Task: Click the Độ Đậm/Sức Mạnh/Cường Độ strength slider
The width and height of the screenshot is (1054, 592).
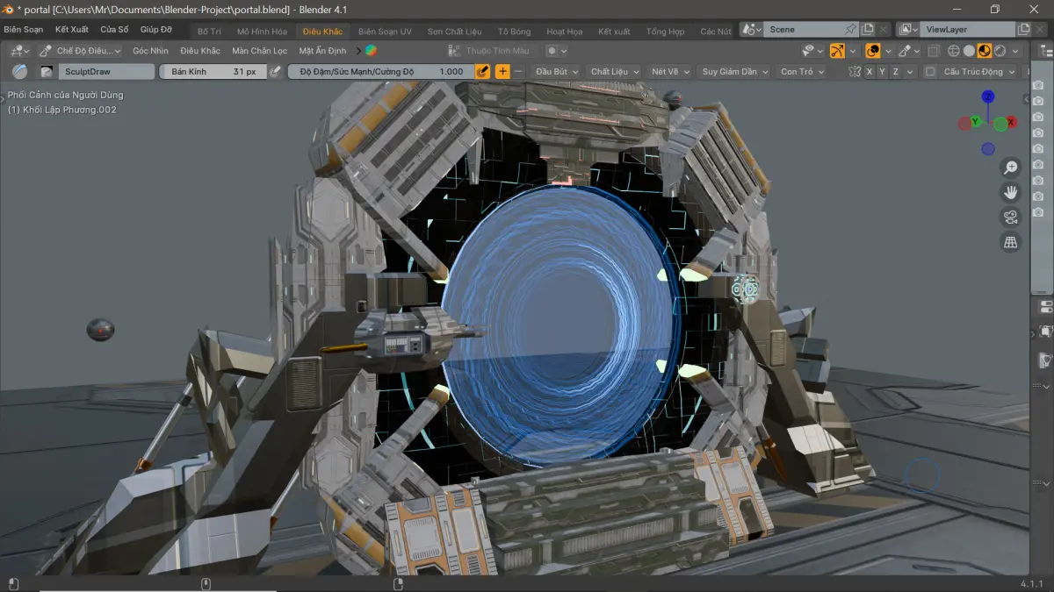Action: click(380, 72)
